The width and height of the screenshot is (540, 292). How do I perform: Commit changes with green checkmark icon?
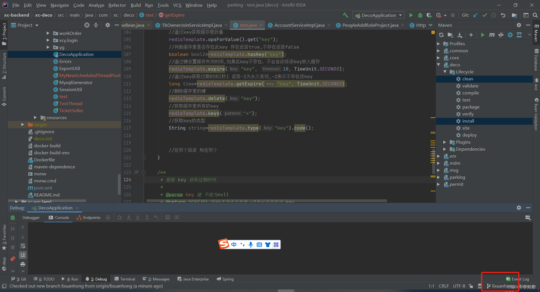click(485, 15)
